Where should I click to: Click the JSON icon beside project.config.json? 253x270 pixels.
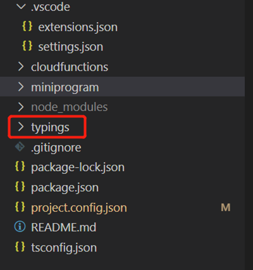point(20,207)
